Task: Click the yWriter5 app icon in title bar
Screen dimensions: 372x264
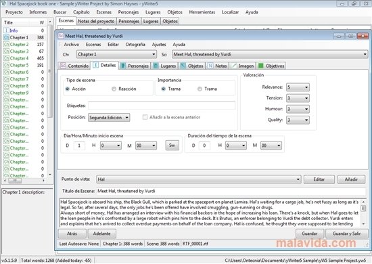Action: (4, 3)
